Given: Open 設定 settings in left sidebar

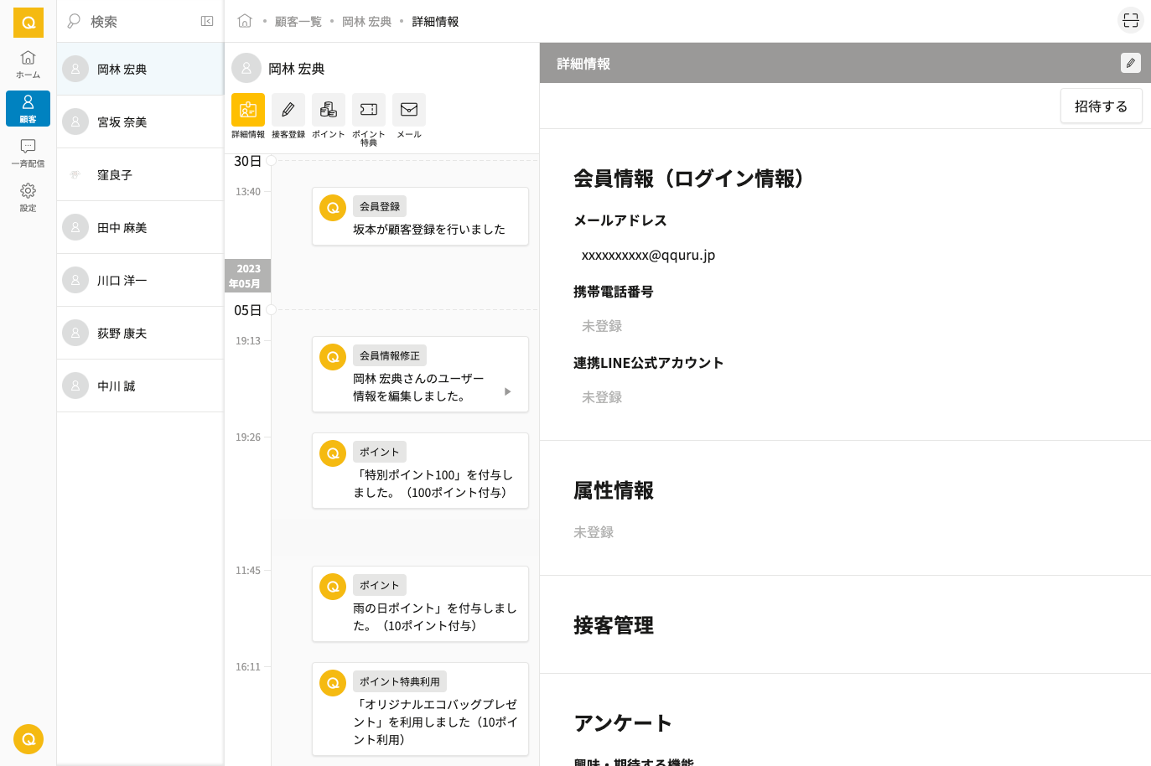Looking at the screenshot, I should coord(28,197).
